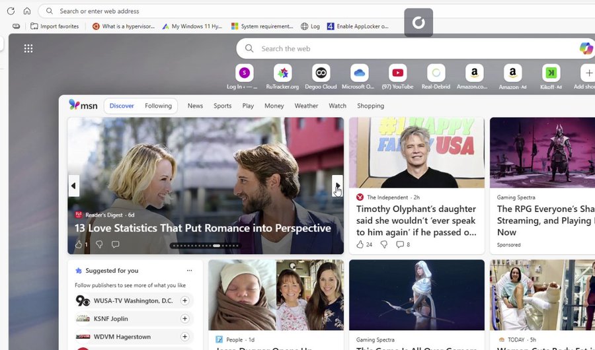Open the Watch section
Screen dimensions: 595x350
(x=337, y=106)
